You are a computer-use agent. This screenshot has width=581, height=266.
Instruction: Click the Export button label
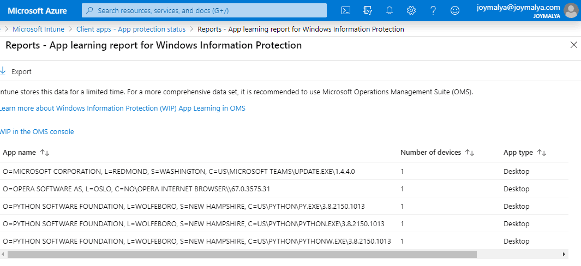[x=21, y=72]
